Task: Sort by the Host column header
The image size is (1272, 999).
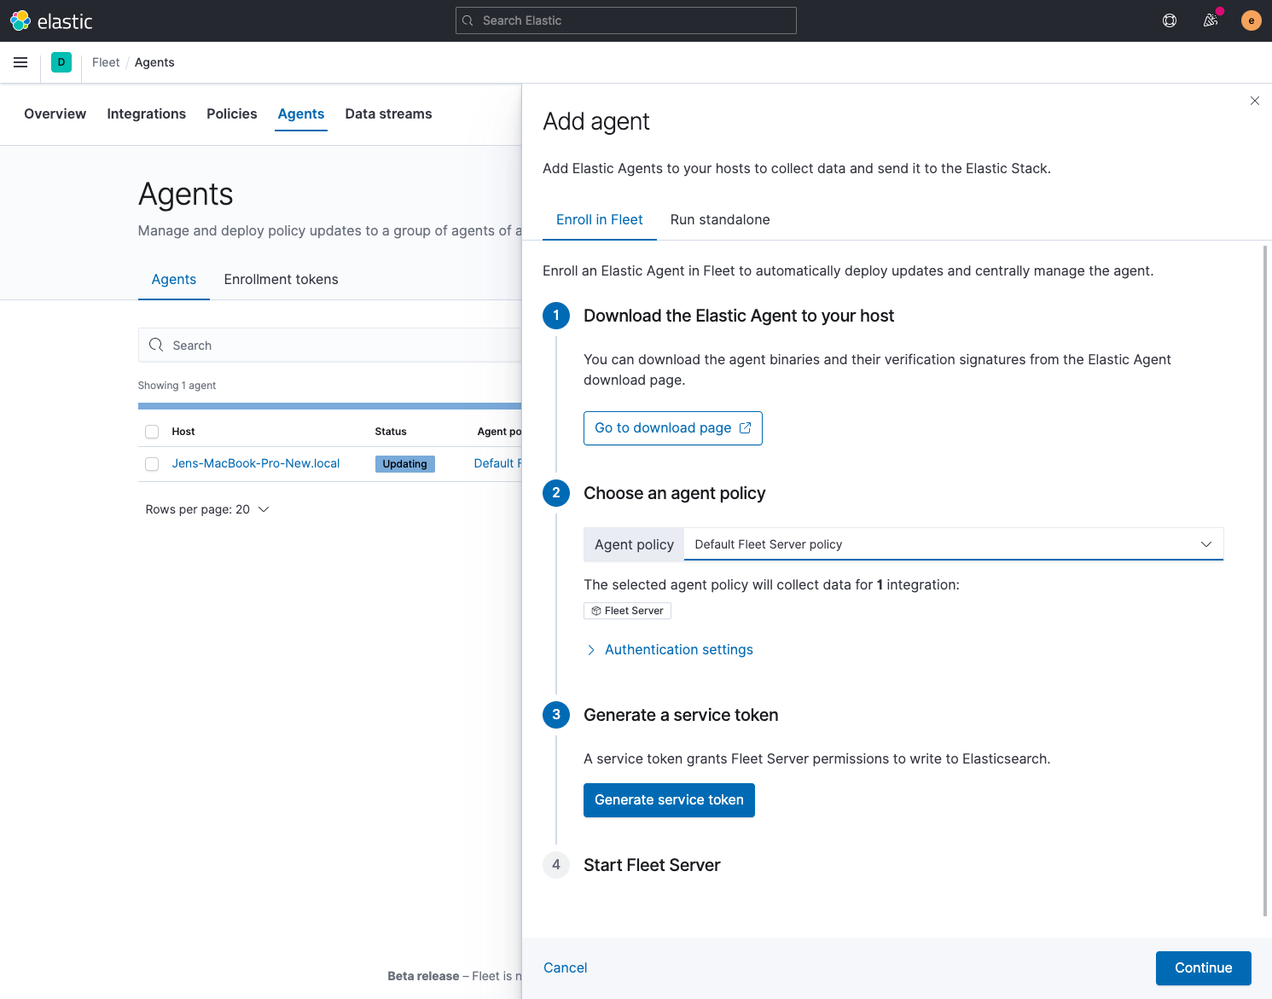Action: point(183,432)
